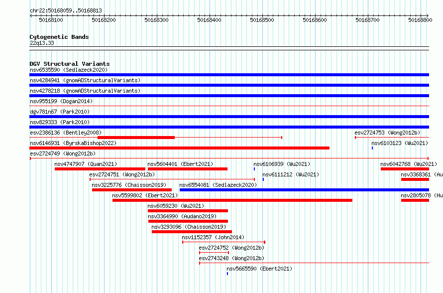Select the red bar under nsv6042768
443x293 pixels.
coord(405,169)
